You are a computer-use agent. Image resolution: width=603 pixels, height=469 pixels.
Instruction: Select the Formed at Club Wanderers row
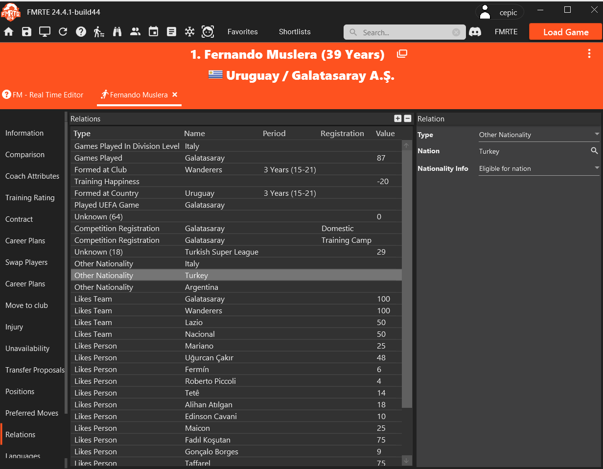pyautogui.click(x=236, y=170)
